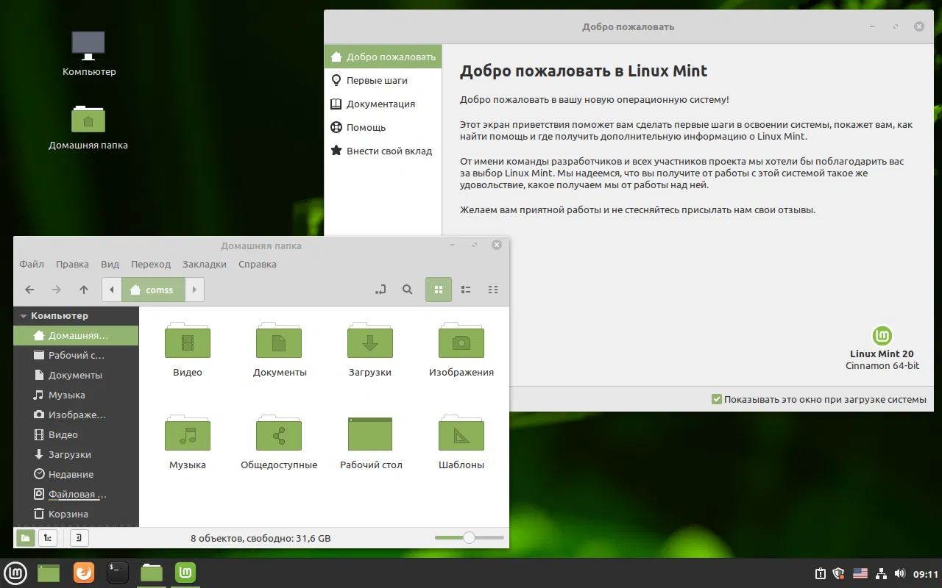The width and height of the screenshot is (942, 588).
Task: Open Видео in the file manager sidebar
Action: [x=76, y=434]
